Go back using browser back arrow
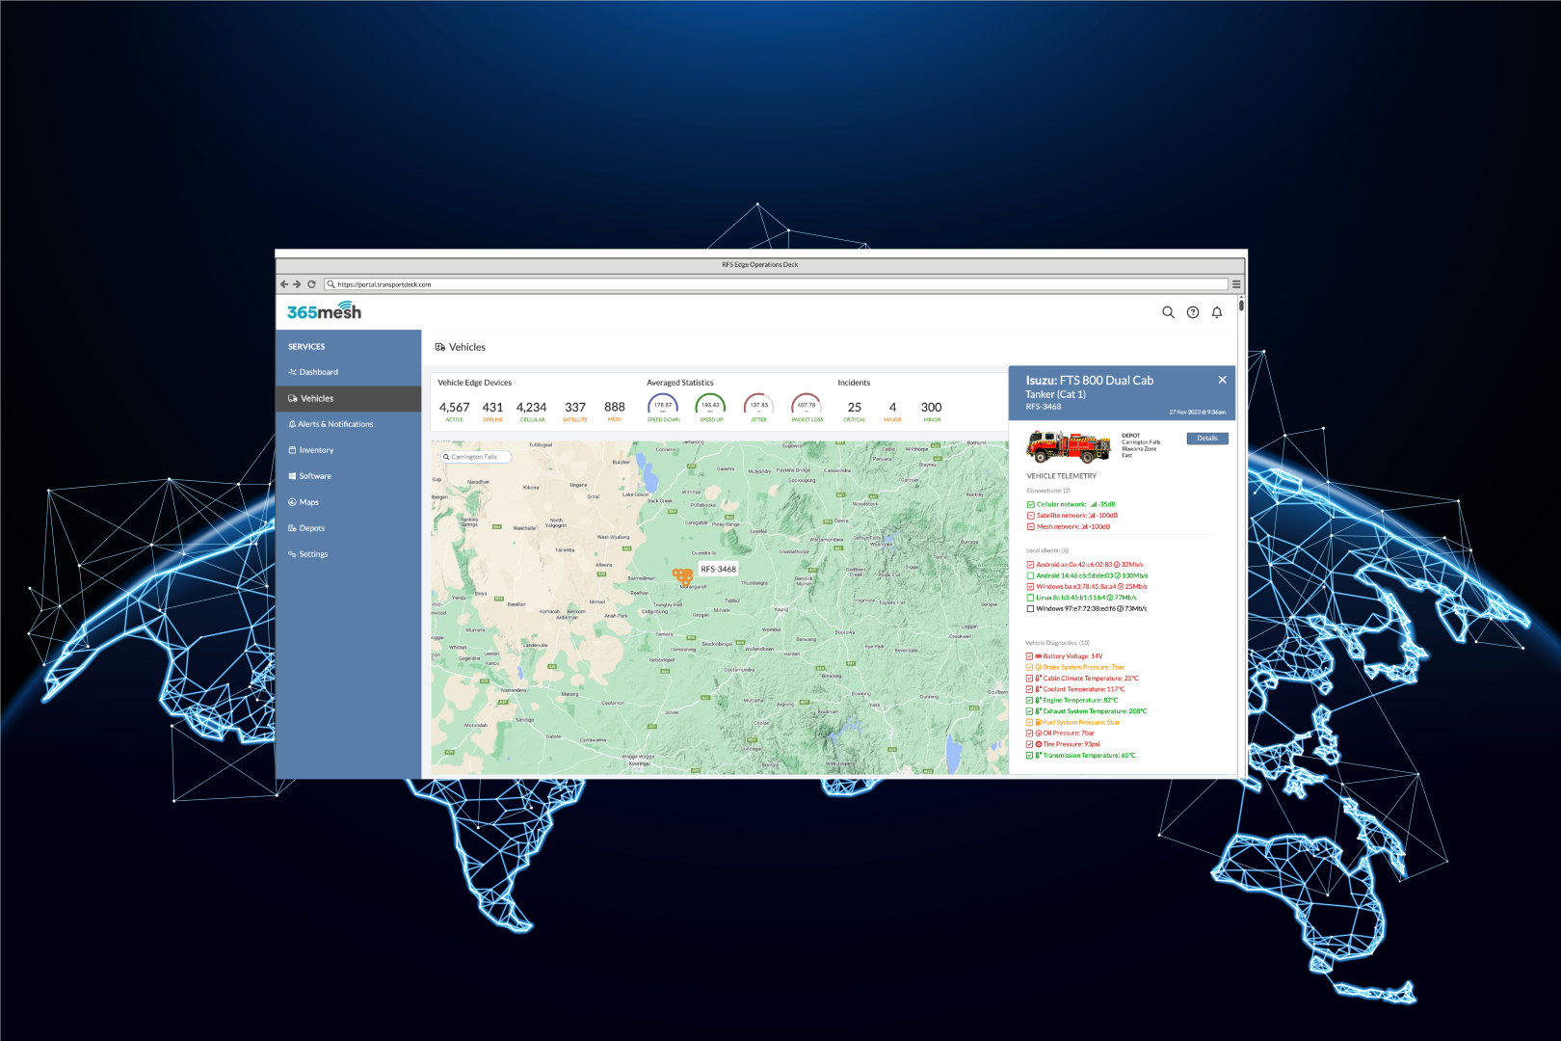 pos(284,284)
